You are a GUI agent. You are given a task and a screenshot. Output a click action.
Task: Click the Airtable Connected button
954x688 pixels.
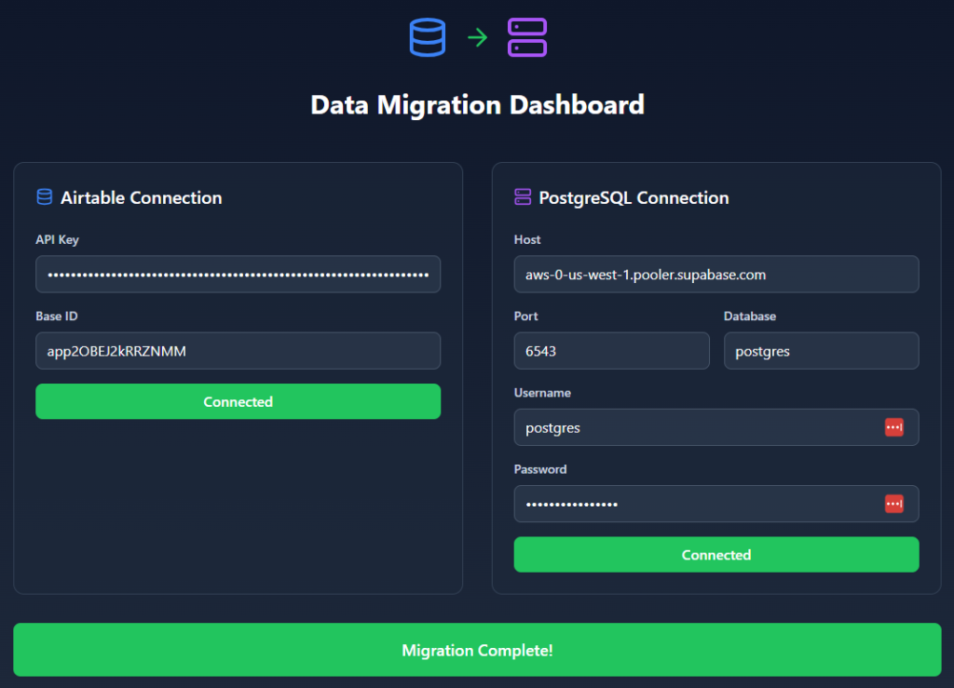click(x=238, y=401)
